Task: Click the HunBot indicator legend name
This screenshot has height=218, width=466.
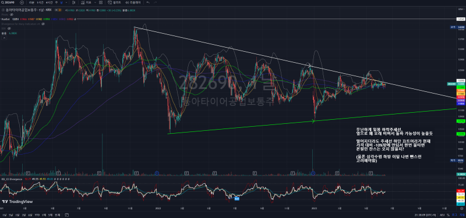Action: coord(5,19)
